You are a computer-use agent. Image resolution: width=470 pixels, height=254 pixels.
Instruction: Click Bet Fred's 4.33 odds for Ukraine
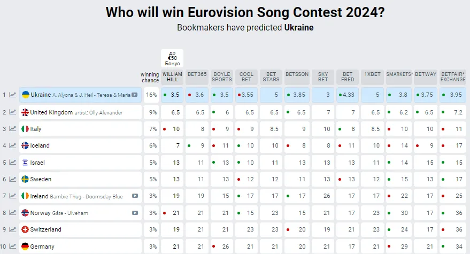(x=348, y=95)
